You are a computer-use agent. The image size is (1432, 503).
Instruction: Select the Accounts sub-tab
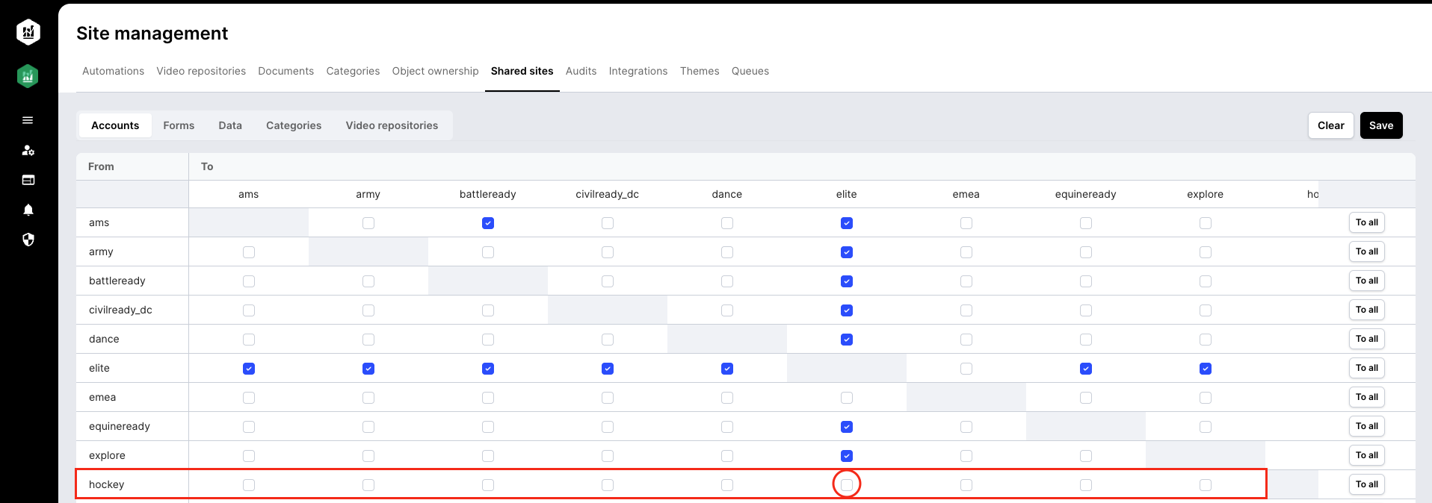click(115, 125)
